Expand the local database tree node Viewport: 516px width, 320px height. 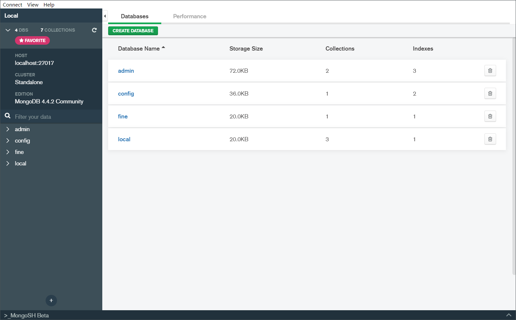8,163
